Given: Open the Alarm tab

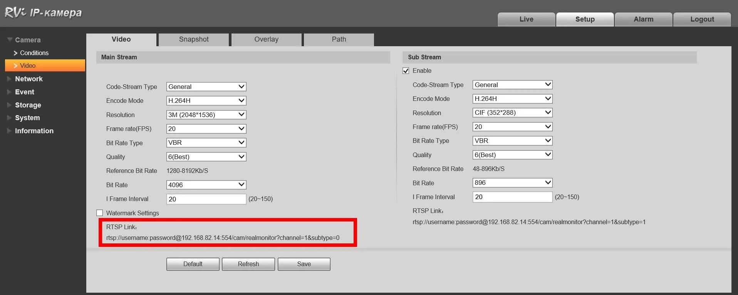Looking at the screenshot, I should point(643,19).
